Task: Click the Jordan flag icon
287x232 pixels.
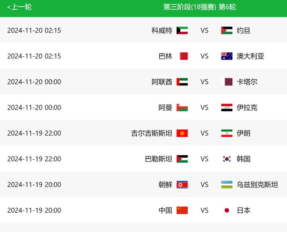Action: coord(227,30)
